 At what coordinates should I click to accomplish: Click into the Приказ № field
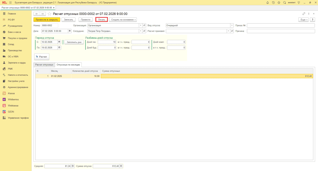tap(281, 25)
